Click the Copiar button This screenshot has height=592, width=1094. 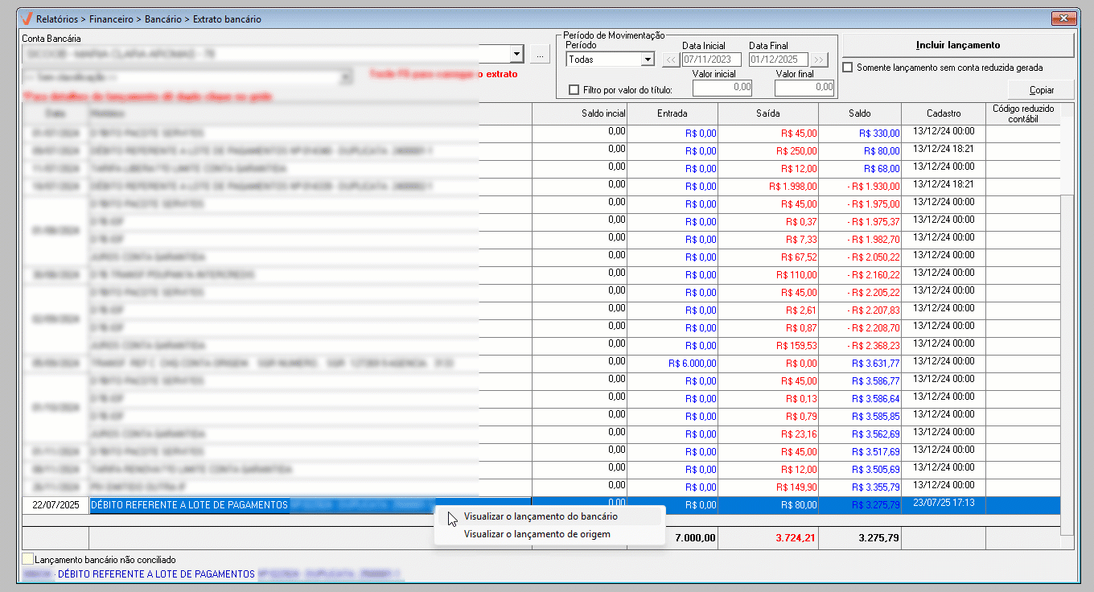1041,90
